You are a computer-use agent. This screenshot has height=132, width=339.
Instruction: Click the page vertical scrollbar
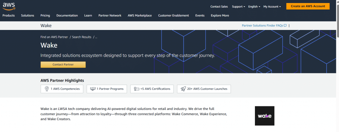[337, 66]
